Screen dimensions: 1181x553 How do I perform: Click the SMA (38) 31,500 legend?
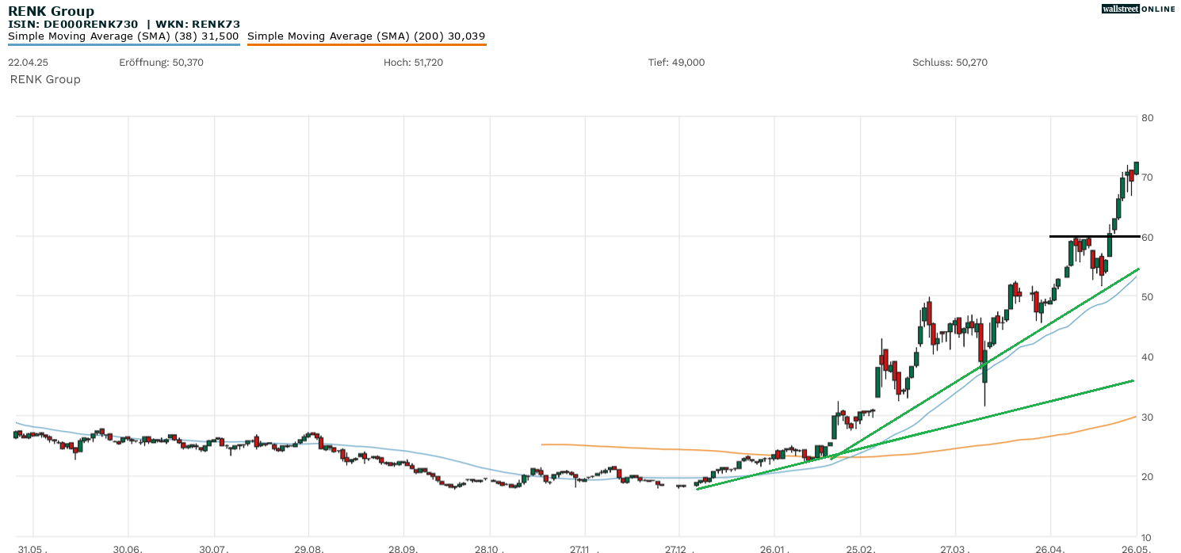[124, 36]
